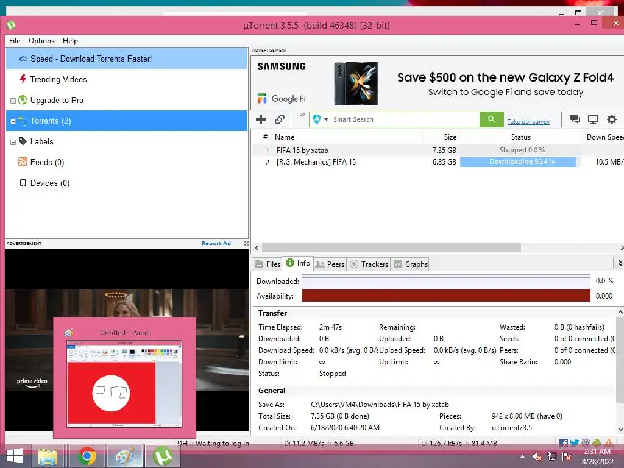Click the globe icon in status bar
Viewport: 624px width, 468px height.
586,442
